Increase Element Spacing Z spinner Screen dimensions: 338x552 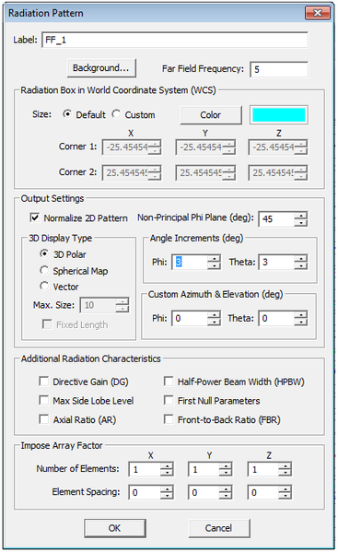coord(286,489)
